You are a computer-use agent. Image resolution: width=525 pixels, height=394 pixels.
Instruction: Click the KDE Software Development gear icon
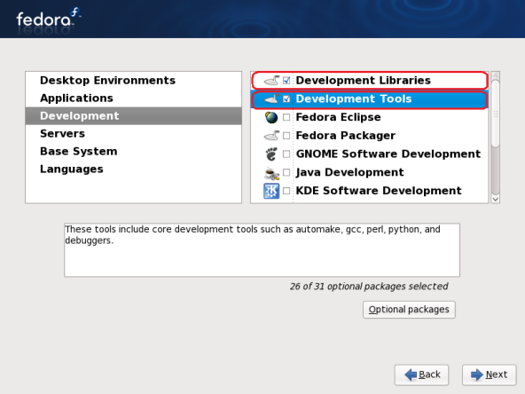tap(271, 191)
